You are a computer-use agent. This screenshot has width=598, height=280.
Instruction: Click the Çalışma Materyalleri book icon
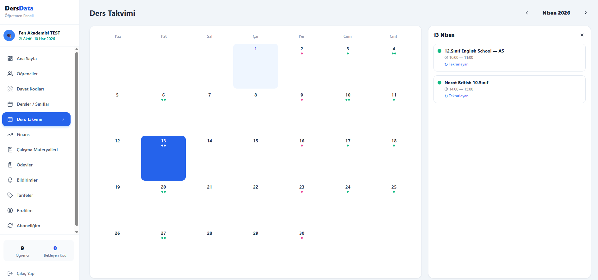[10, 150]
